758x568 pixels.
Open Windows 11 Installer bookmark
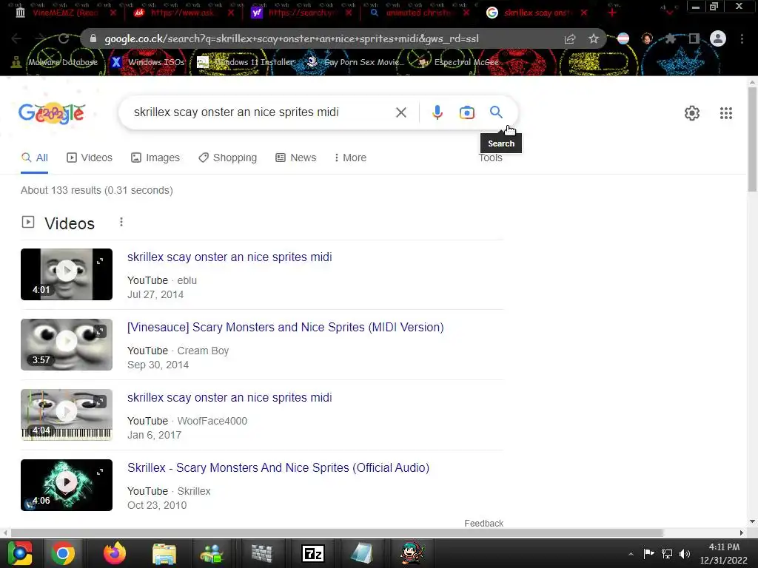point(246,62)
